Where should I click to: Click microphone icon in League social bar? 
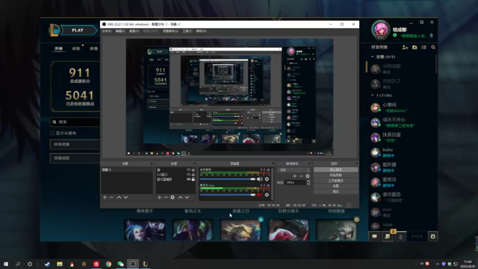click(x=400, y=236)
